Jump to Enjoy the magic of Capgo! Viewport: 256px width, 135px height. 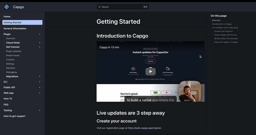tap(226, 42)
